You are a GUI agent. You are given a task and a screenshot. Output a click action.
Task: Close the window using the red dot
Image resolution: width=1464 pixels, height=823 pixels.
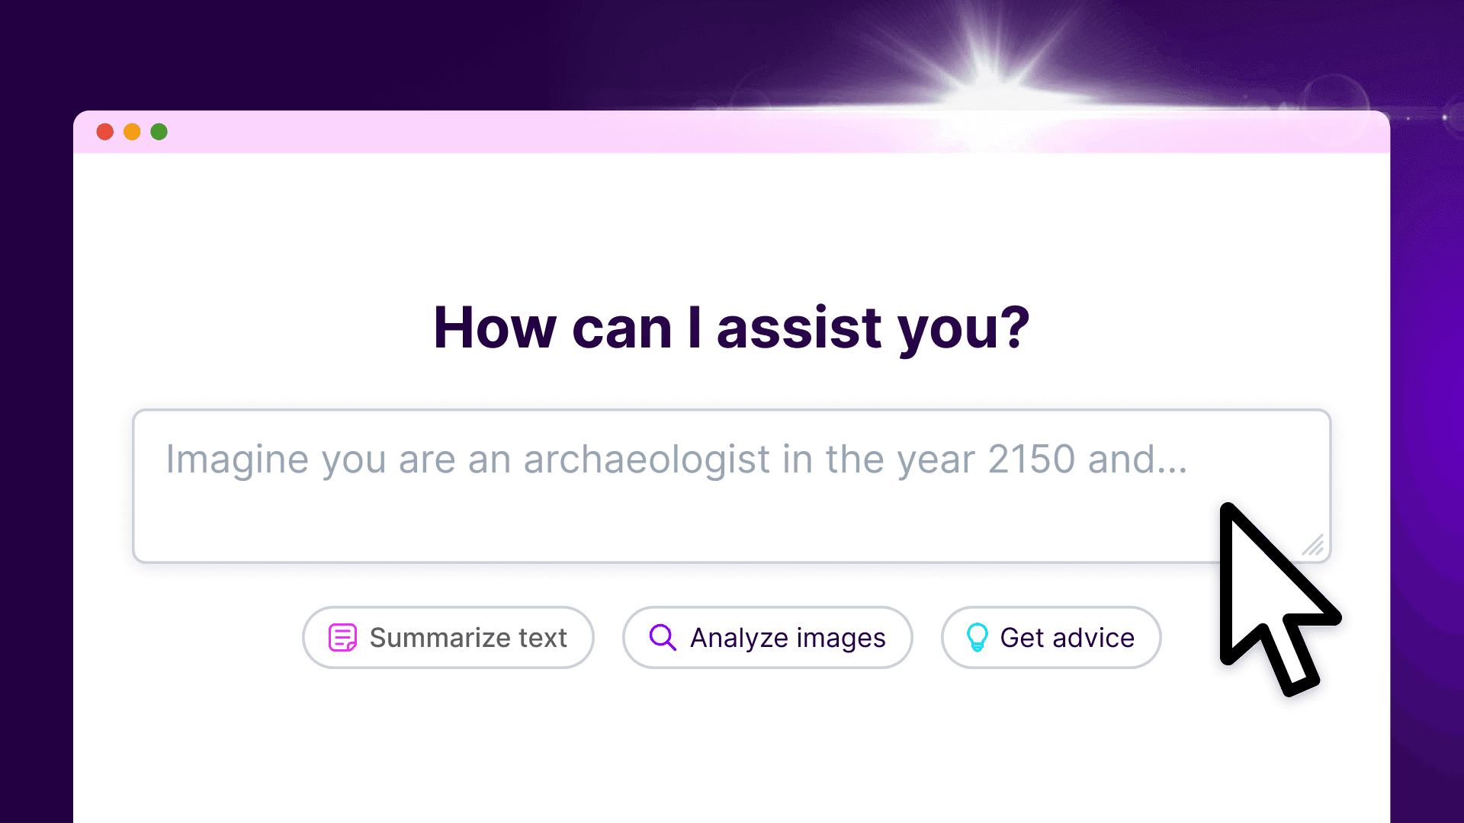click(105, 132)
